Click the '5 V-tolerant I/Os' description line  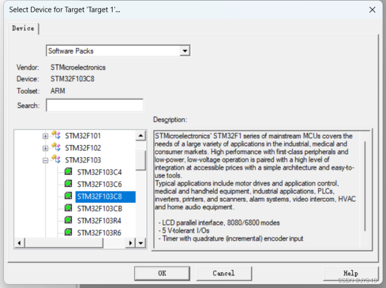[x=184, y=231]
